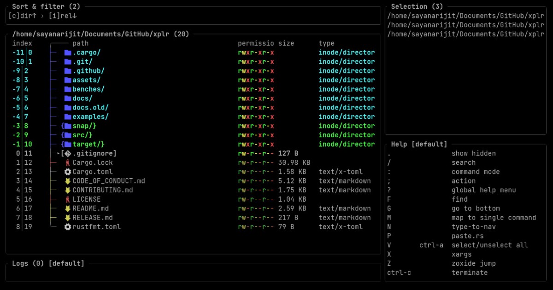Open Cargo.toml via its gear icon
The image size is (553, 290).
[67, 172]
